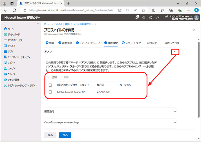
Task: Click the page vertical scrollbar
Action: 198,80
